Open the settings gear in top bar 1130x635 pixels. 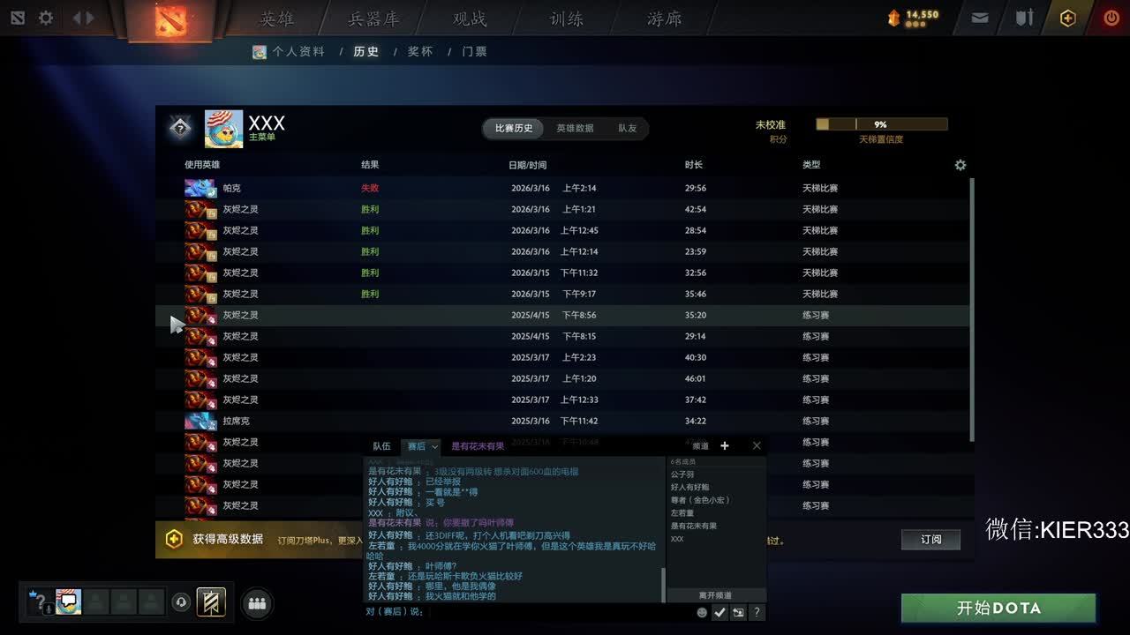[x=45, y=18]
